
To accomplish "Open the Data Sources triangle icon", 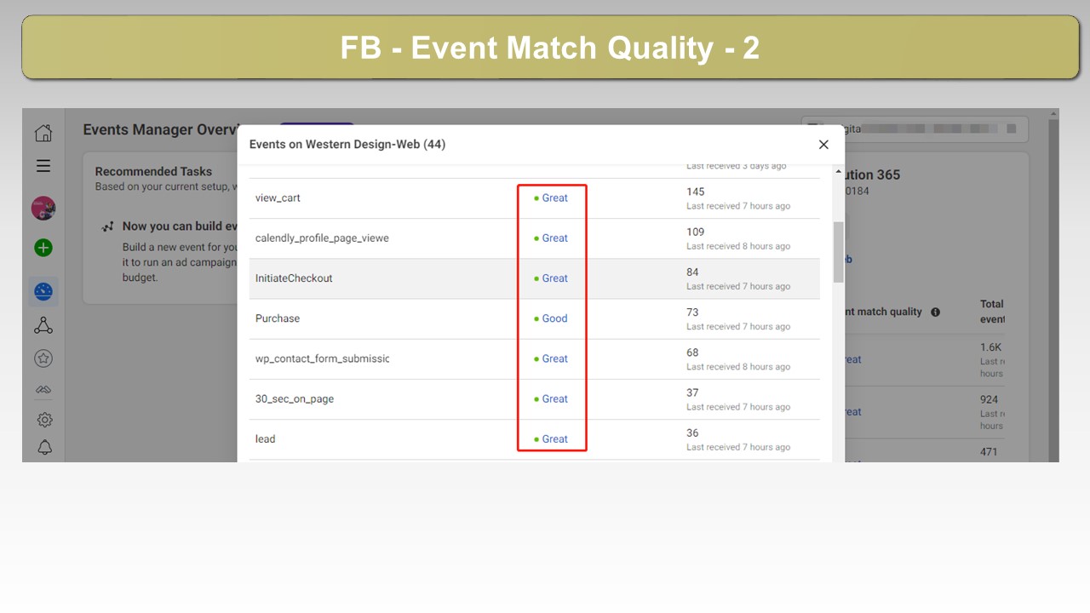I will click(43, 325).
